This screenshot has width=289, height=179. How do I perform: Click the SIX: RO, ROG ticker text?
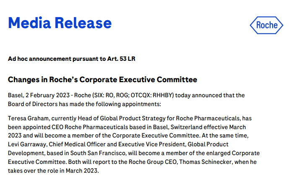[x=111, y=95]
